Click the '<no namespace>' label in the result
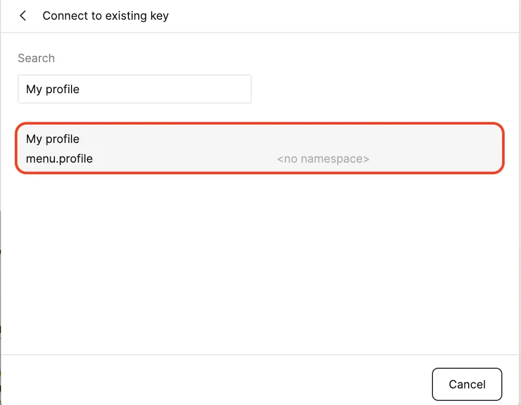Image resolution: width=521 pixels, height=405 pixels. point(323,158)
